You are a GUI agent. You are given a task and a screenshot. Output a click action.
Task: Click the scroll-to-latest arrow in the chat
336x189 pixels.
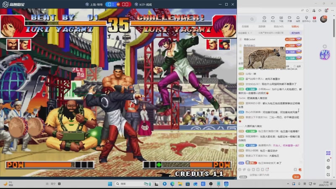pyautogui.click(x=301, y=162)
